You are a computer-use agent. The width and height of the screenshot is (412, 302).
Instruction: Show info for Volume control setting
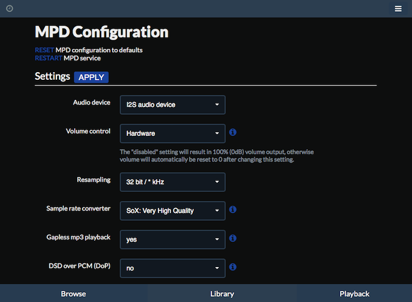233,132
